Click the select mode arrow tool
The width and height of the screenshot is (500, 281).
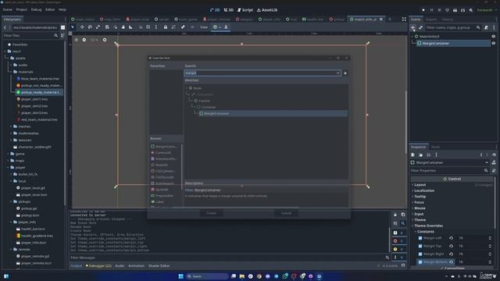[x=73, y=27]
